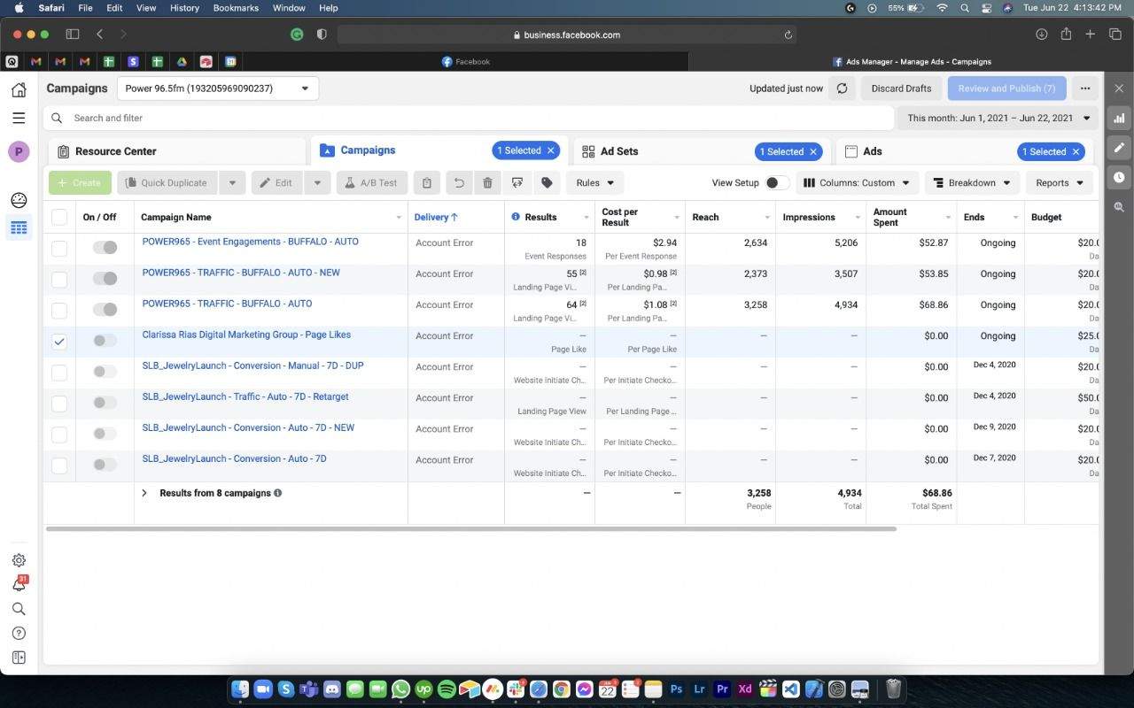1134x708 pixels.
Task: Switch to the Ad Sets tab
Action: click(619, 151)
